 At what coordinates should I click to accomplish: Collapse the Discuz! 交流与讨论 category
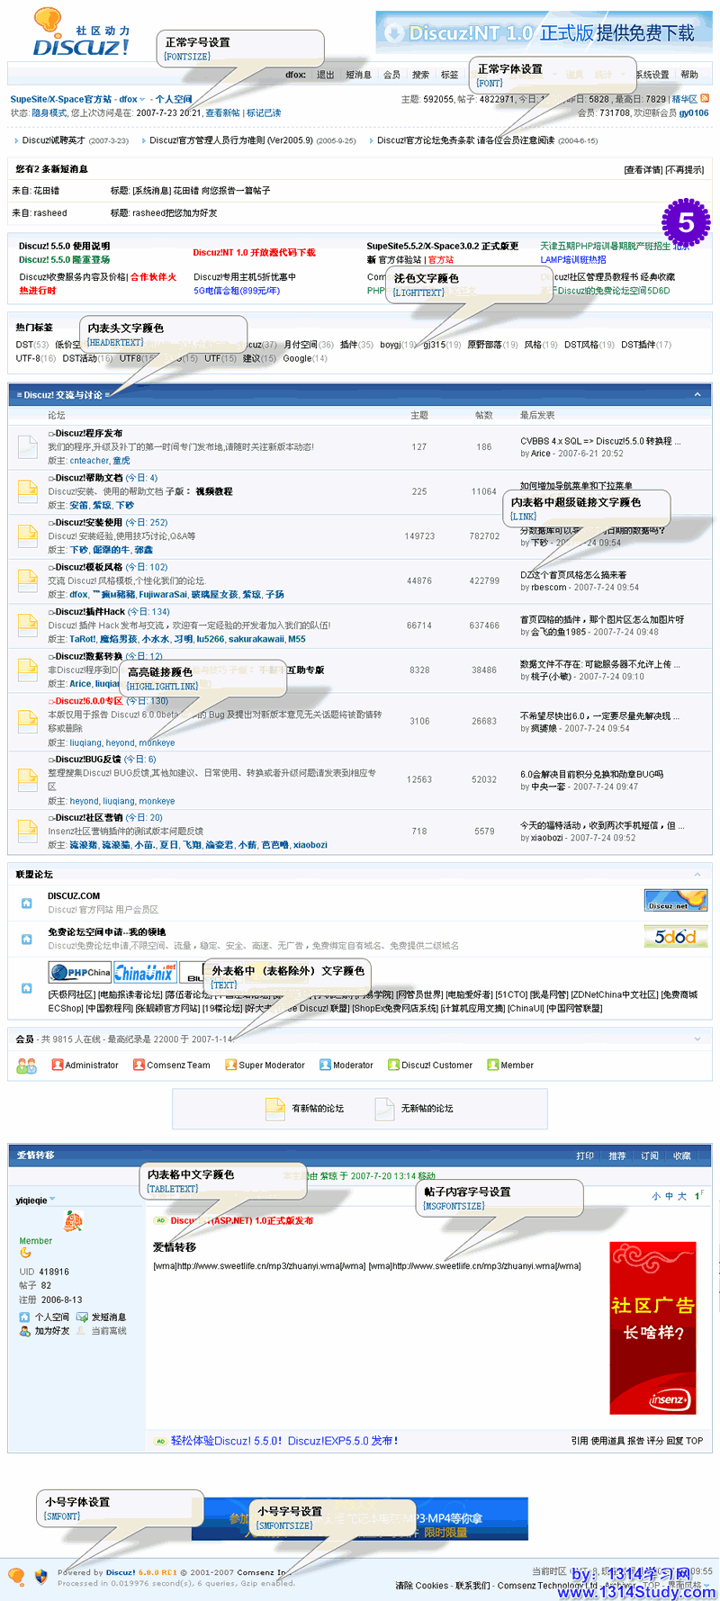(x=697, y=394)
